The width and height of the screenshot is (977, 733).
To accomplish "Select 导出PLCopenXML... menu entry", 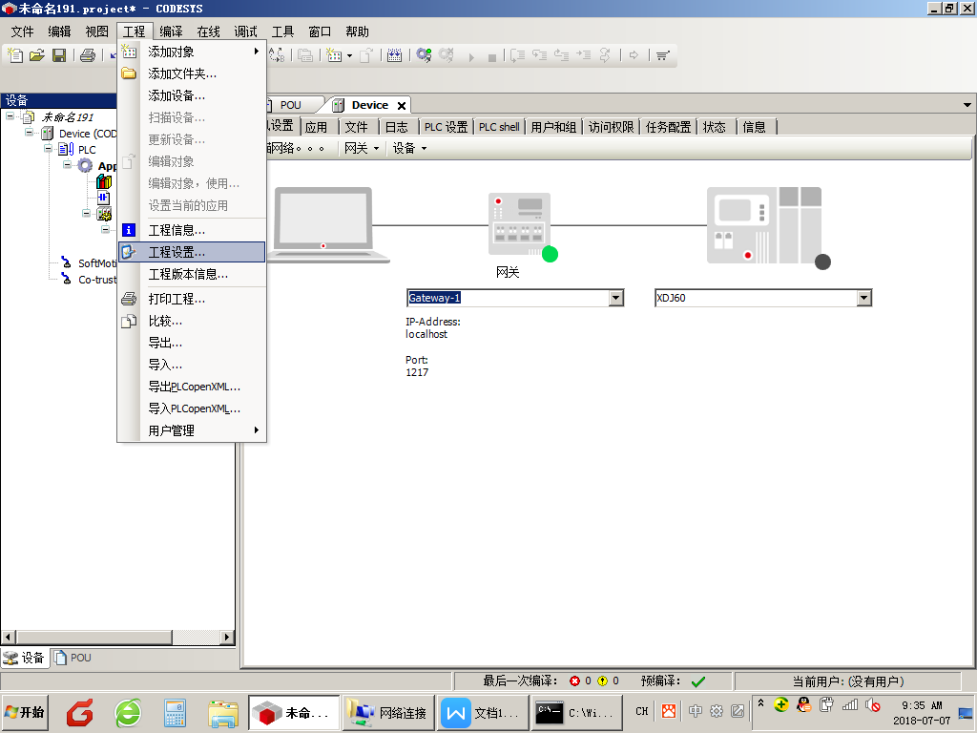I will point(193,387).
